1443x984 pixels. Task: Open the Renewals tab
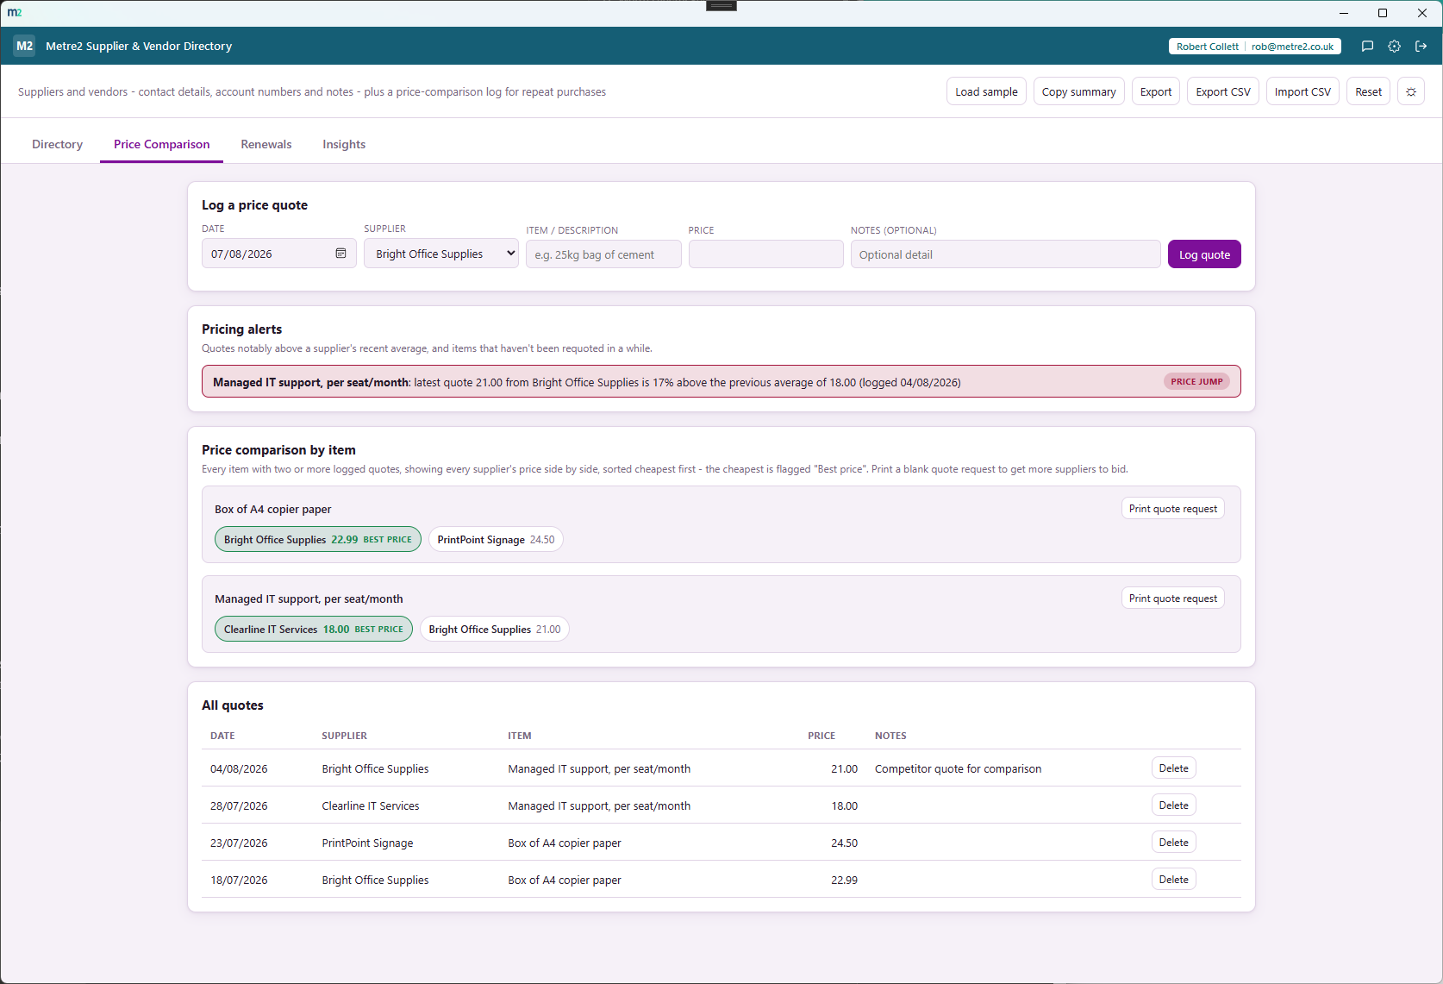(265, 144)
